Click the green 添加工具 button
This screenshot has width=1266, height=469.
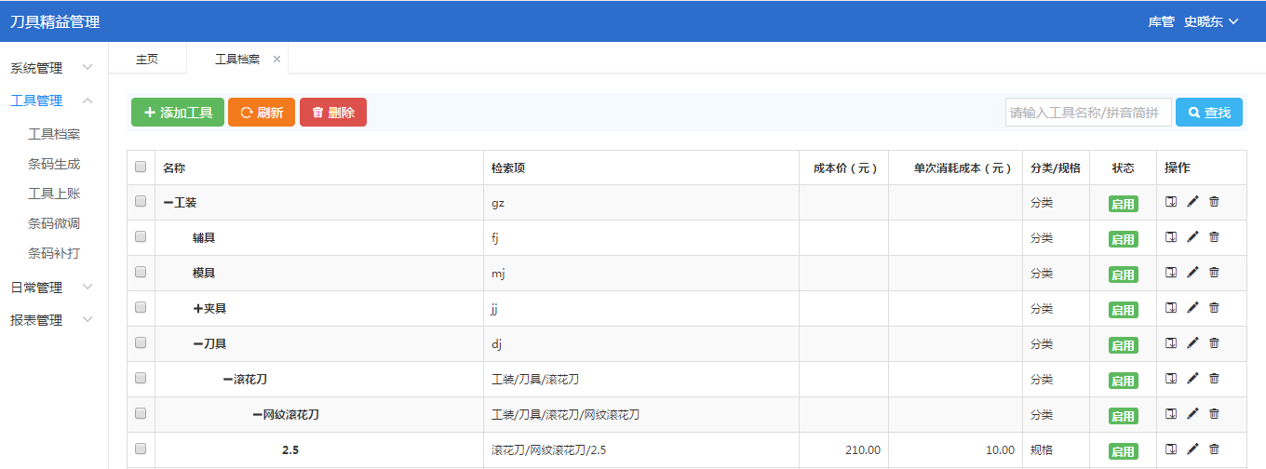pyautogui.click(x=178, y=113)
